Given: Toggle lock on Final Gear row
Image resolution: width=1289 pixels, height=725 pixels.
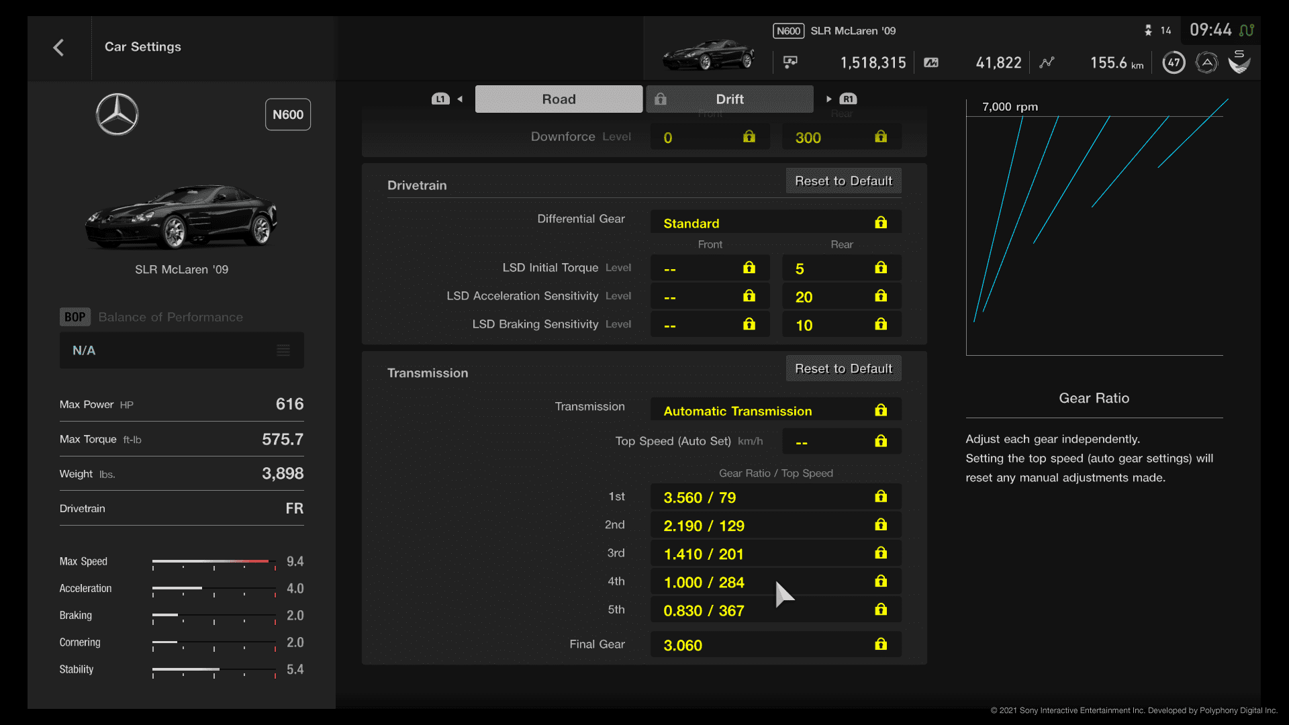Looking at the screenshot, I should point(881,644).
